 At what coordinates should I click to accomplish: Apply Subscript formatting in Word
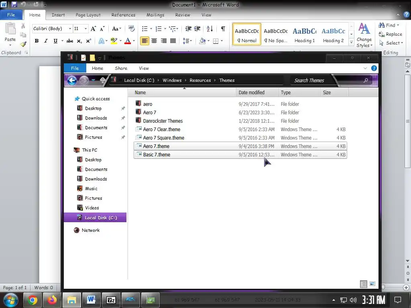79,41
